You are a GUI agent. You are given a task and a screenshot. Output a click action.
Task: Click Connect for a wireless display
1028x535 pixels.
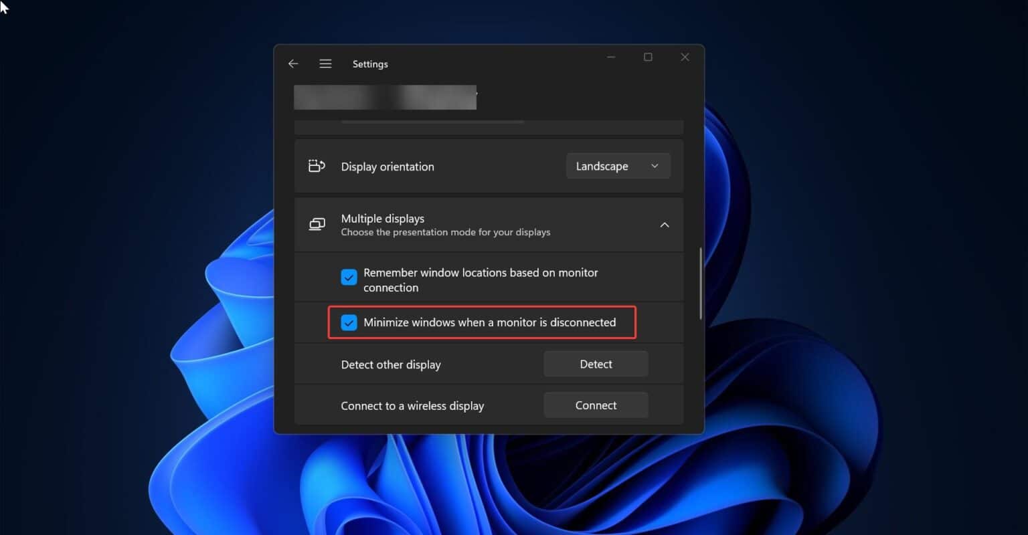pyautogui.click(x=595, y=405)
